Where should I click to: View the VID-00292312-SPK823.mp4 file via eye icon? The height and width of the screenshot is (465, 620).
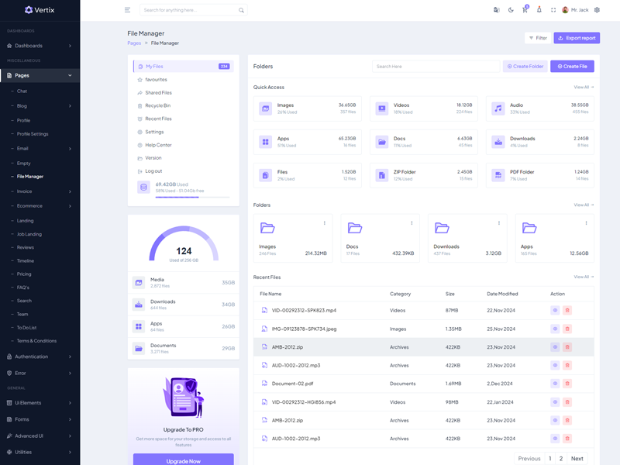click(x=555, y=310)
